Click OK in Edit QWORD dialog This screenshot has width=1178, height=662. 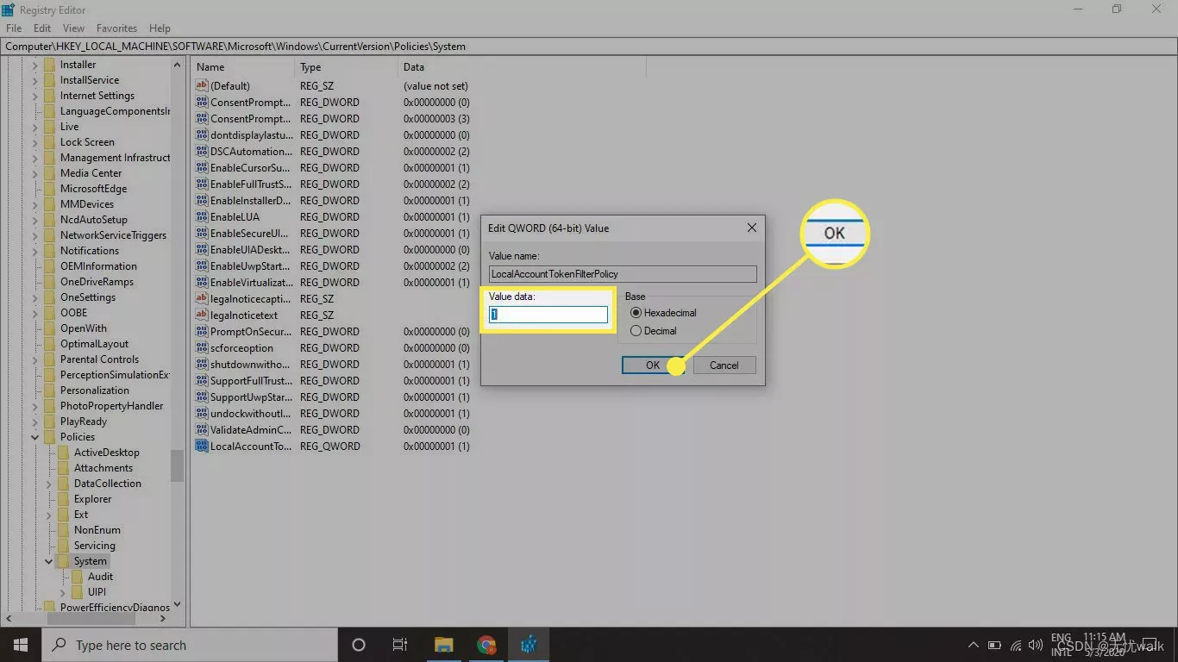tap(653, 365)
